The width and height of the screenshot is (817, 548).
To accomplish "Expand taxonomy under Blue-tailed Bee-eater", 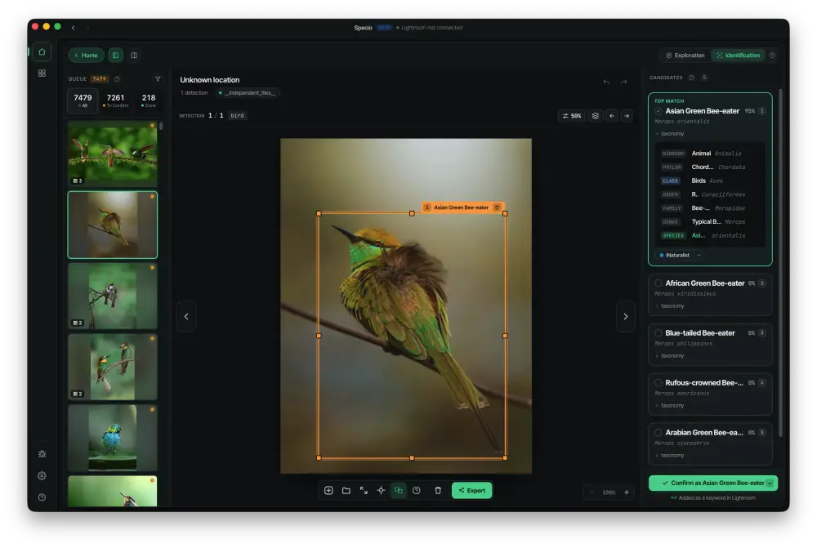I will pyautogui.click(x=670, y=356).
